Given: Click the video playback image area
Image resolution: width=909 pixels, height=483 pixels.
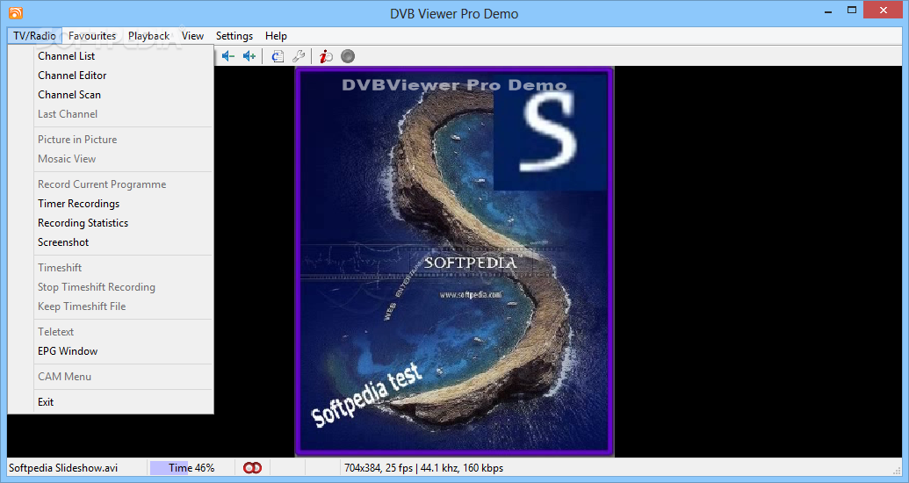Looking at the screenshot, I should click(454, 262).
